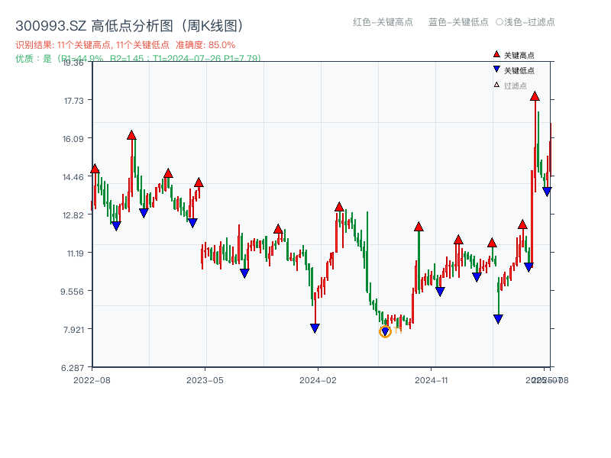611x458 pixels.
Task: Click the 红色-关键高点 header legend text
Action: click(x=383, y=22)
